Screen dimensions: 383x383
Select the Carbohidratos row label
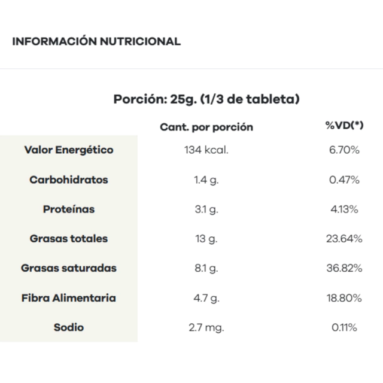coord(69,180)
